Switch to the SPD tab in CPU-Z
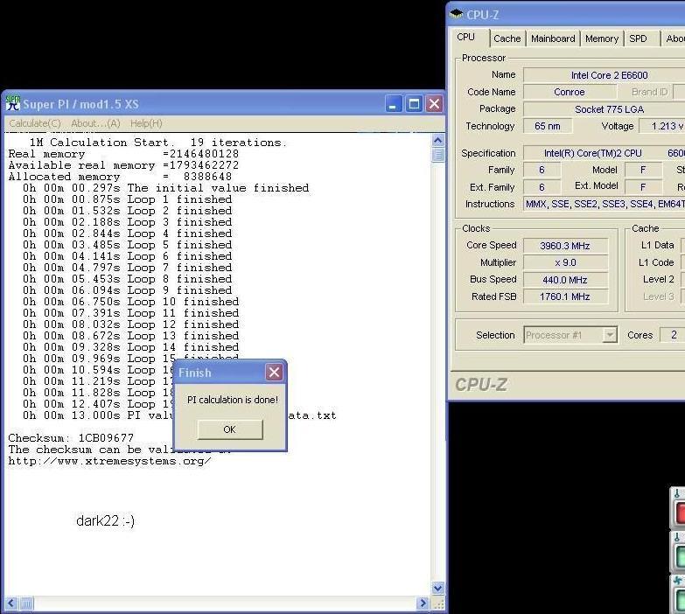Viewport: 685px width, 614px height. pos(639,38)
